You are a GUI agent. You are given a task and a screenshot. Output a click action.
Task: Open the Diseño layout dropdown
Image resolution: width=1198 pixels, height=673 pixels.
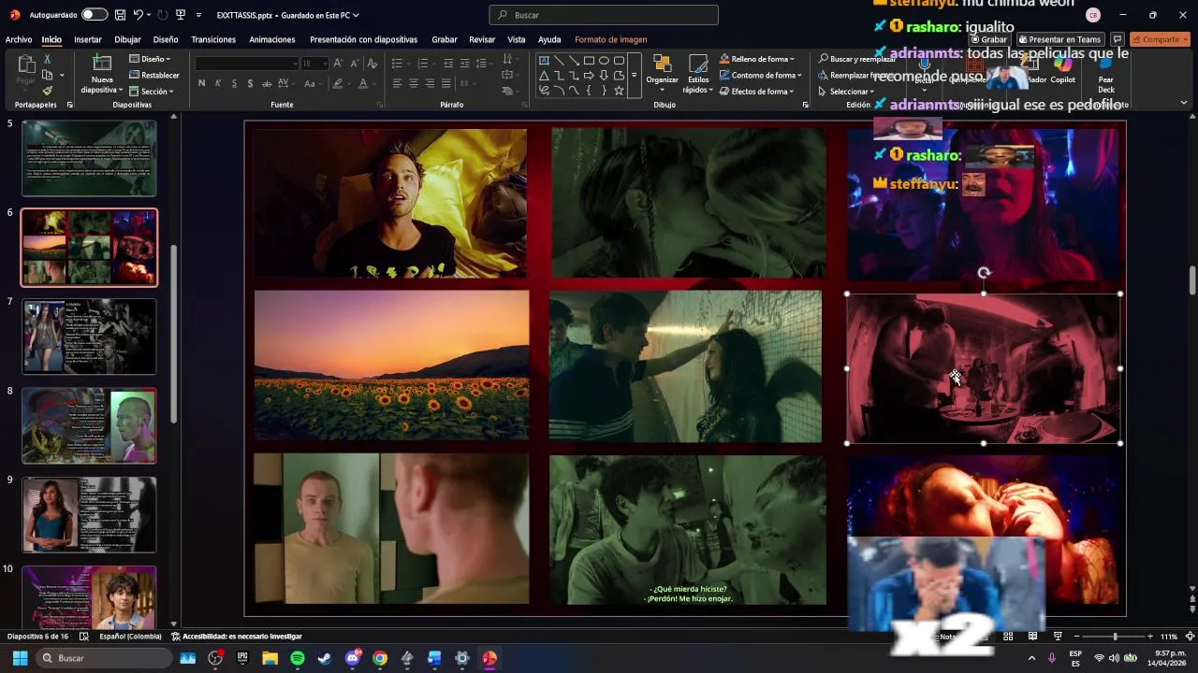[x=150, y=59]
